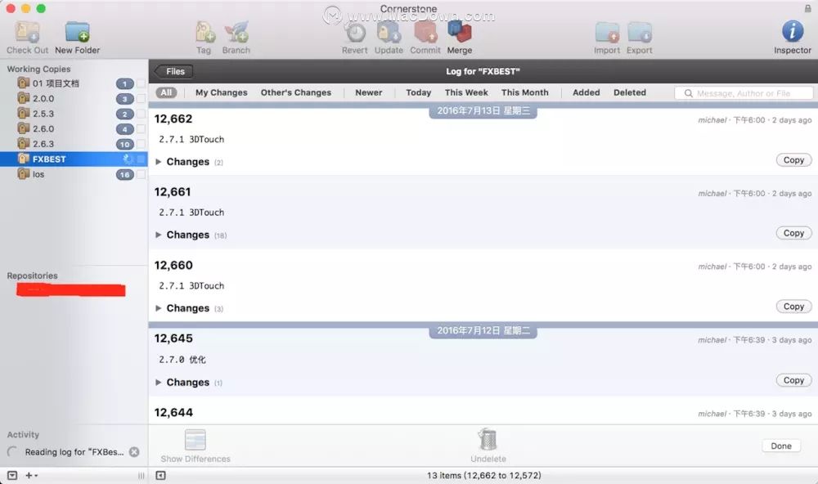Click the plus add button in sidebar footer
This screenshot has width=818, height=484.
[x=31, y=476]
